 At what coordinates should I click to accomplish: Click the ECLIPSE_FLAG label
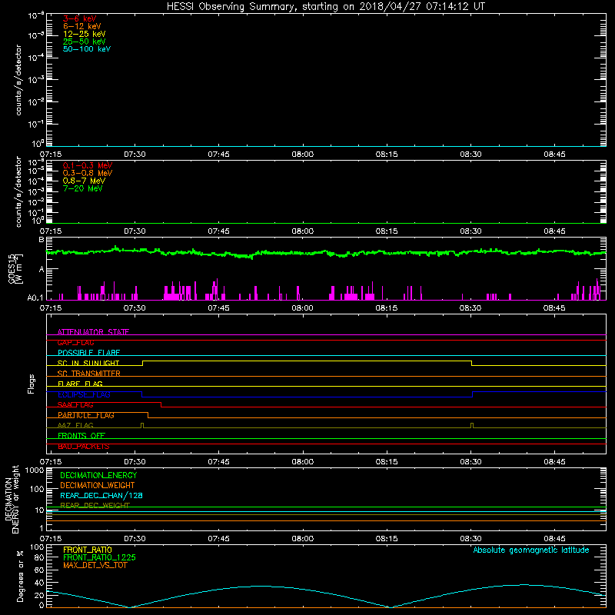pyautogui.click(x=84, y=394)
